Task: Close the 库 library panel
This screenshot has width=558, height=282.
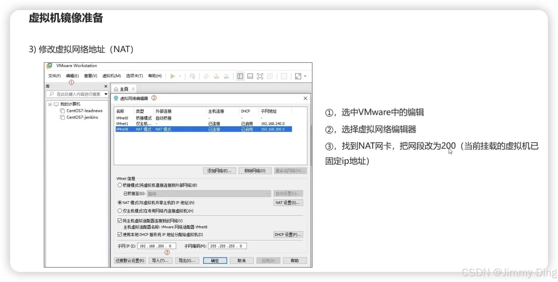Action: (x=106, y=86)
